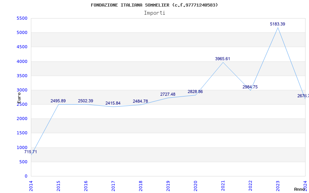
Task: Click the 2023 peak point on line
Action: [x=278, y=27]
